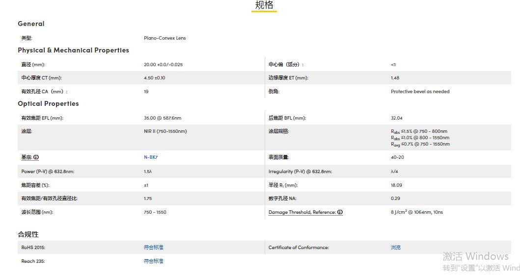Click the 有效焦距/有效孔径直径比 label

[x=50, y=199]
